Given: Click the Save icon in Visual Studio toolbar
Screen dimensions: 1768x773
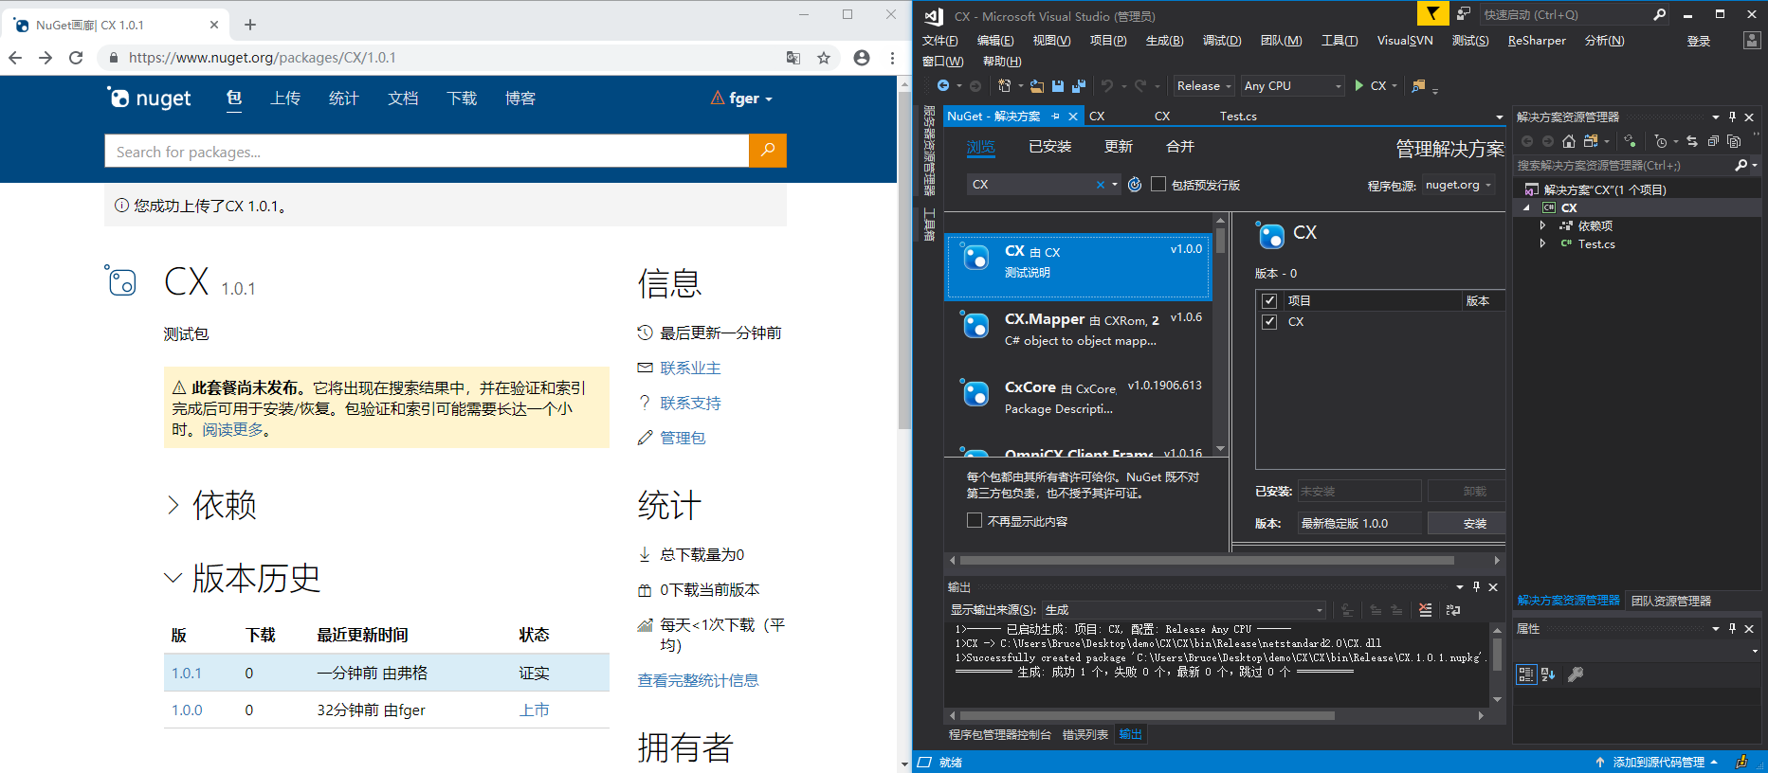Looking at the screenshot, I should point(1058,86).
